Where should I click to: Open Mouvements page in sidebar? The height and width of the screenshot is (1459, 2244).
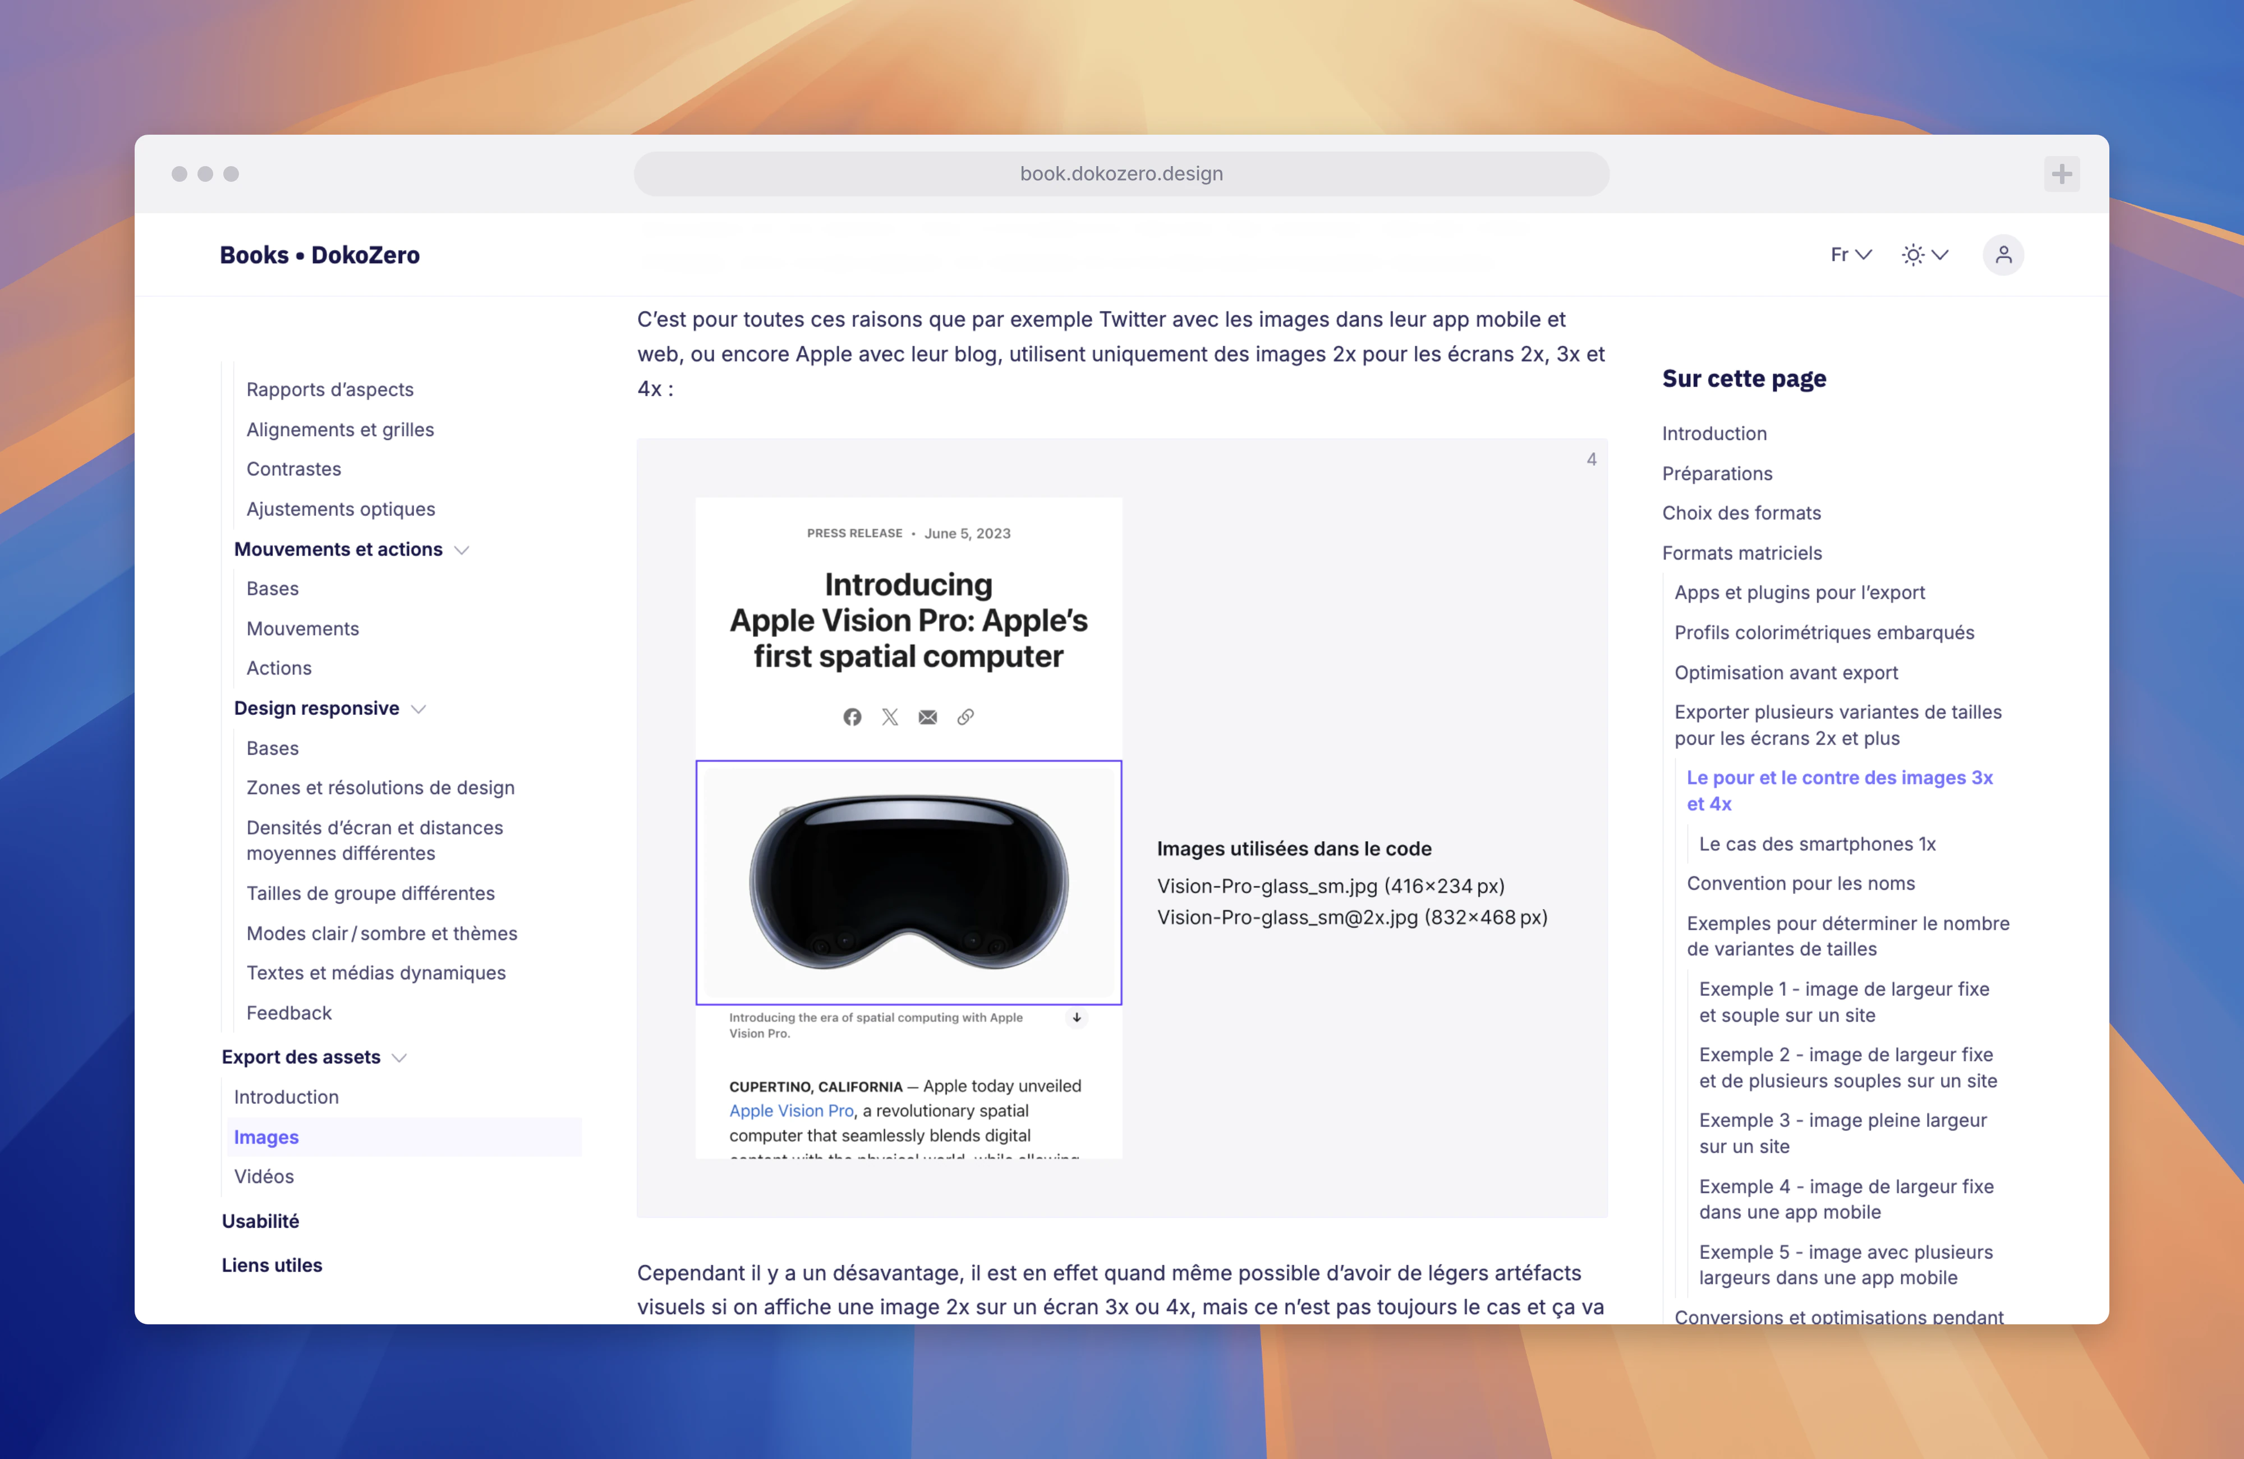302,628
